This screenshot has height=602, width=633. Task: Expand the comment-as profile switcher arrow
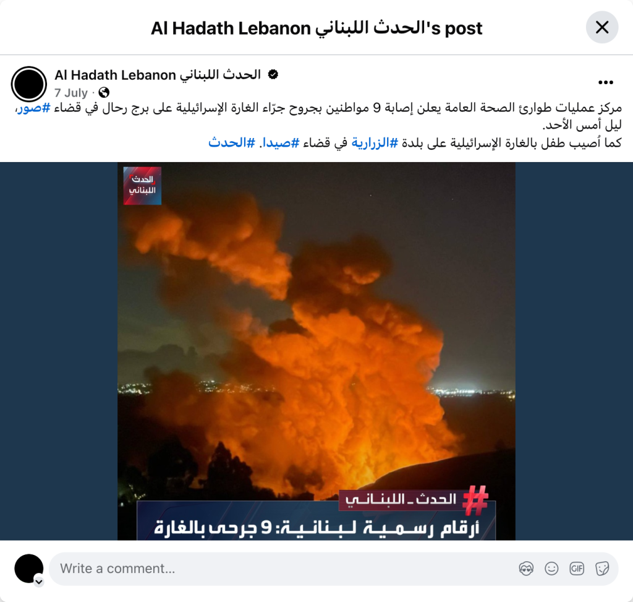tap(39, 582)
